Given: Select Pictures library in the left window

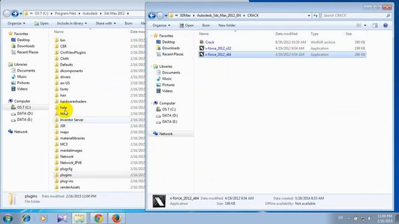Looking at the screenshot, I should click(x=23, y=83).
